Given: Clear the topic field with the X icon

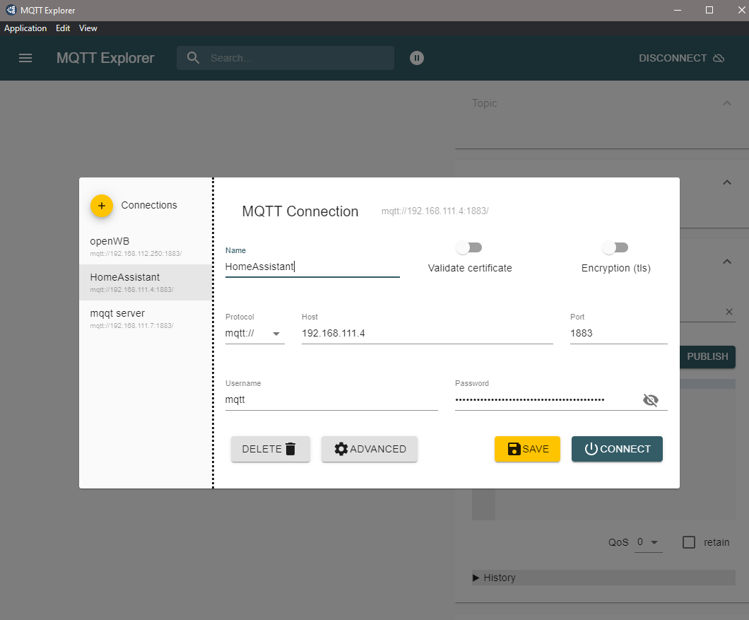Looking at the screenshot, I should tap(729, 312).
